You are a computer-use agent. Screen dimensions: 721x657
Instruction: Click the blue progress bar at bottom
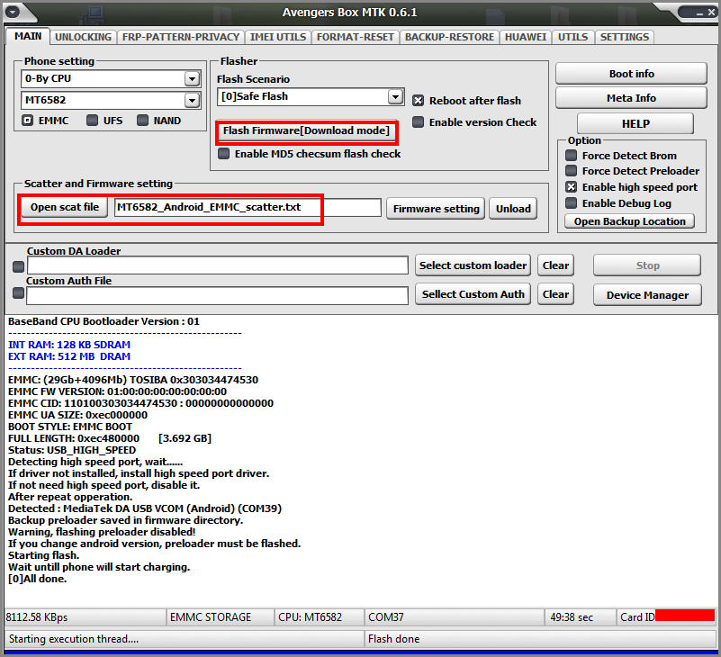pyautogui.click(x=360, y=652)
